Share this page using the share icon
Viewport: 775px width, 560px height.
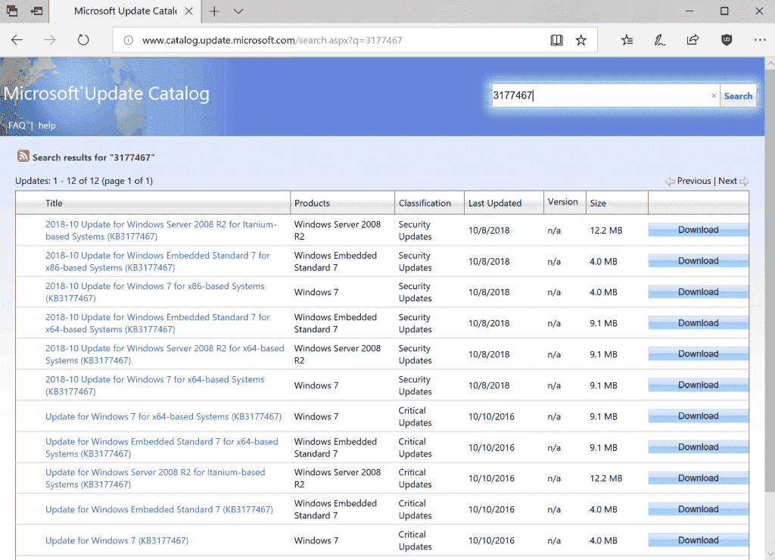tap(693, 39)
